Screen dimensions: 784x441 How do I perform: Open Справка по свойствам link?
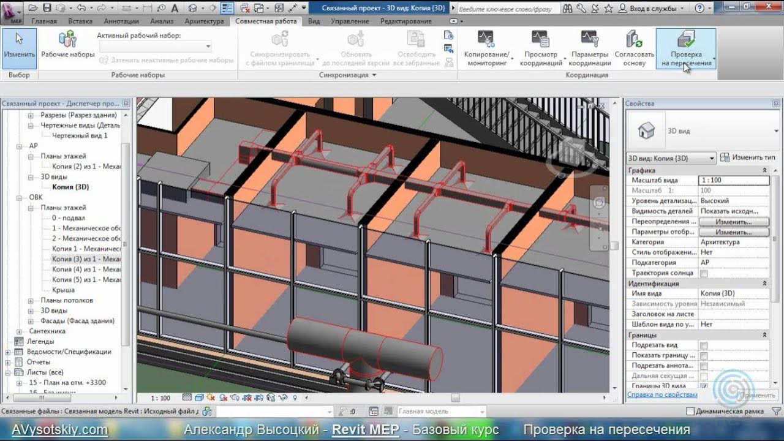pos(662,395)
